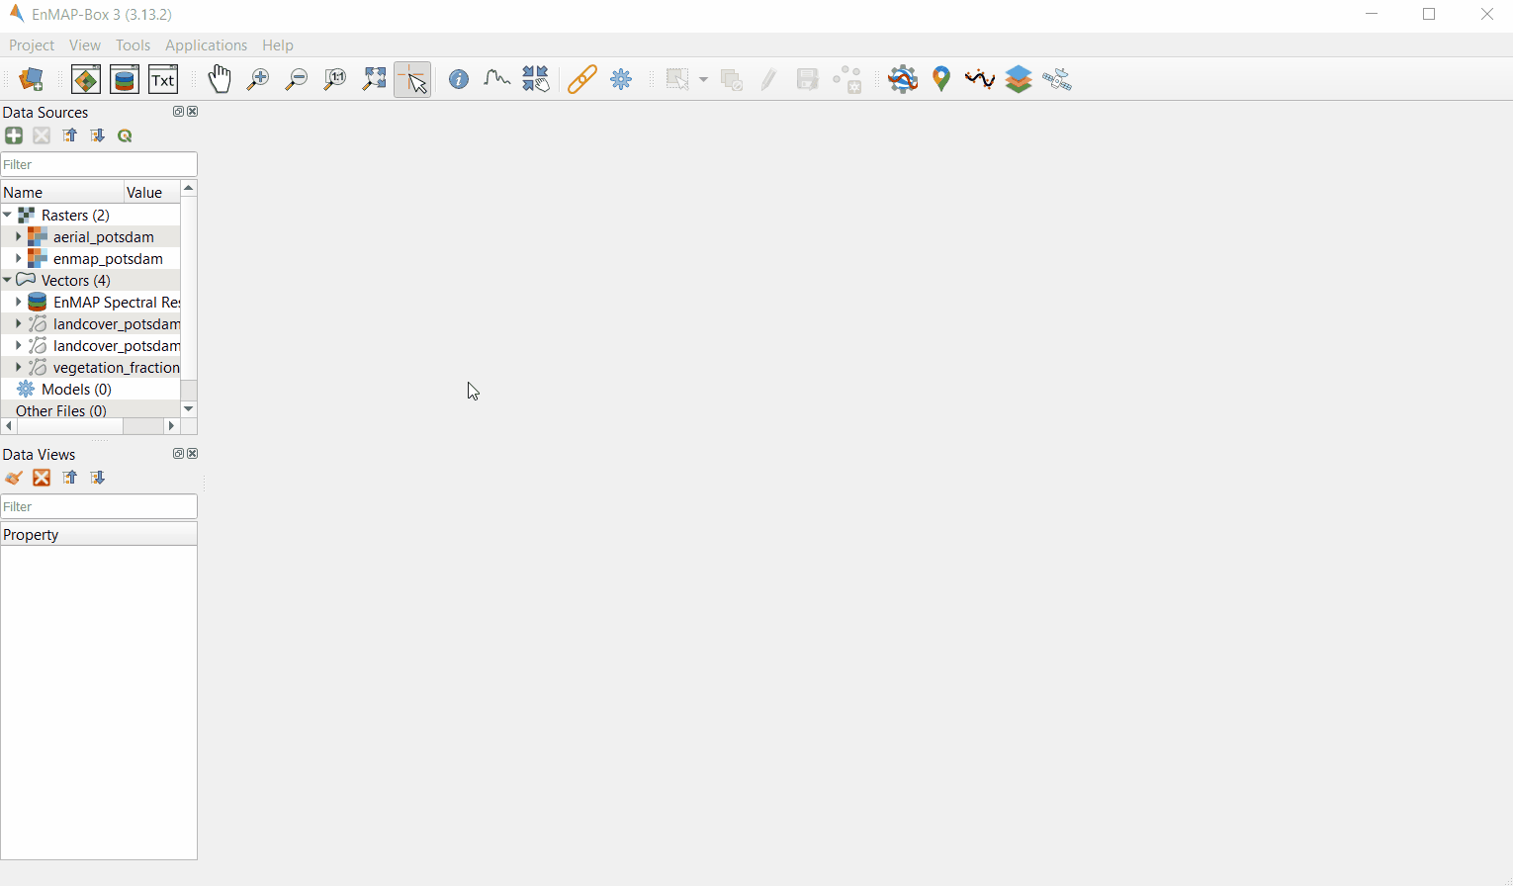Collapse the Rasters (2) group
This screenshot has height=886, width=1513.
click(x=7, y=215)
